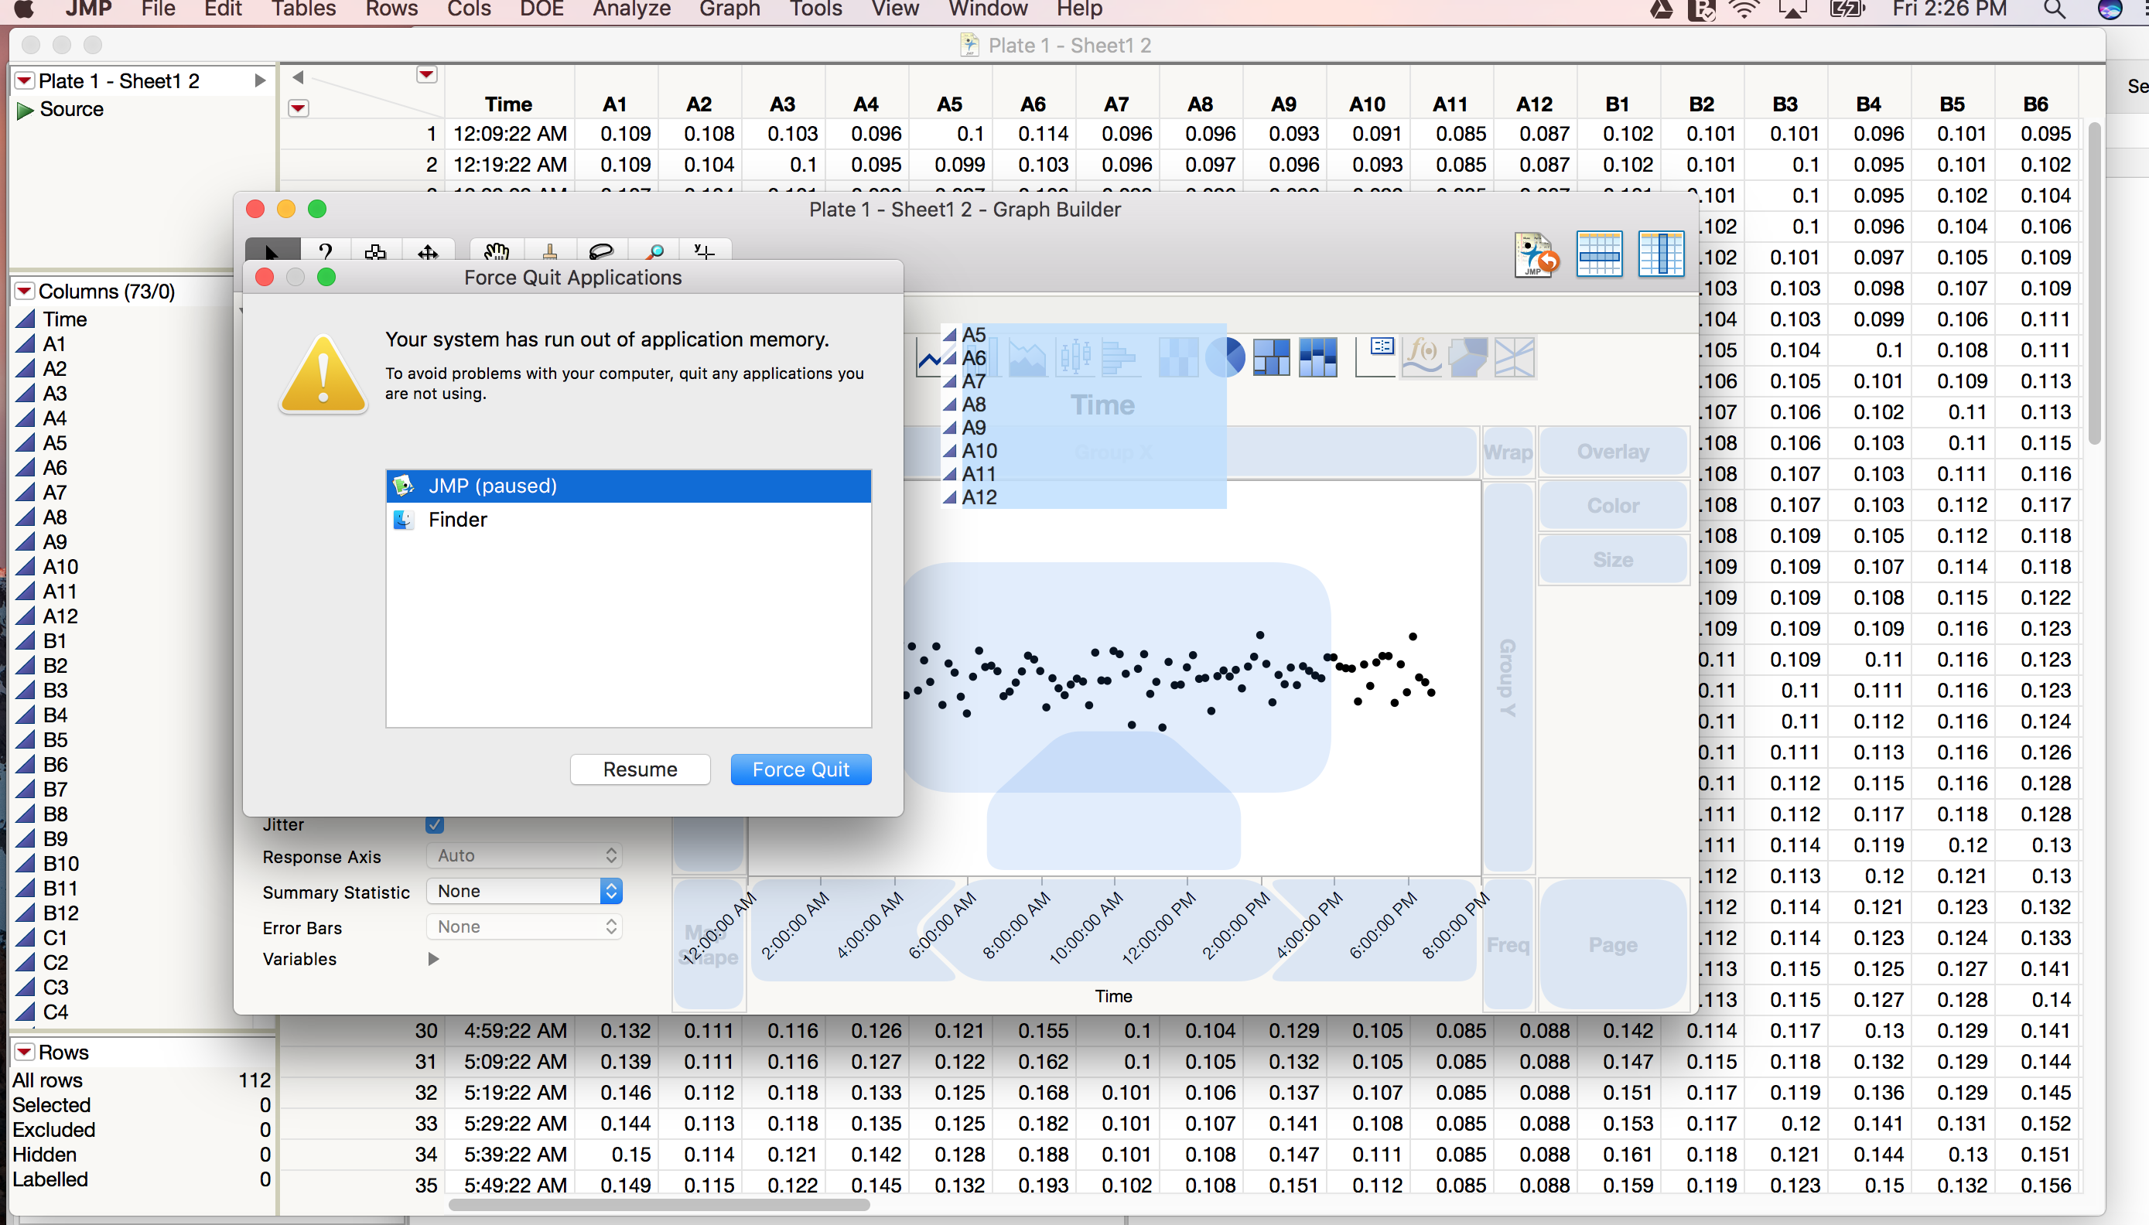Click the horizontal-band data table icon

pos(1599,254)
